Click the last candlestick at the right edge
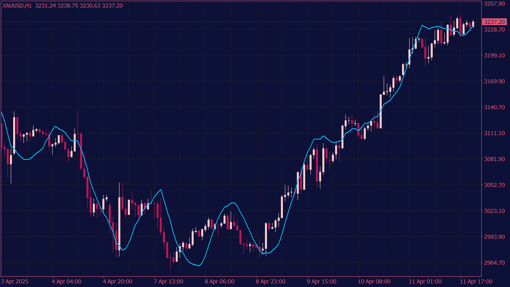The width and height of the screenshot is (510, 287). tap(473, 24)
